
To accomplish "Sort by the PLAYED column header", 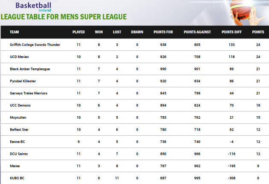I will (79, 32).
